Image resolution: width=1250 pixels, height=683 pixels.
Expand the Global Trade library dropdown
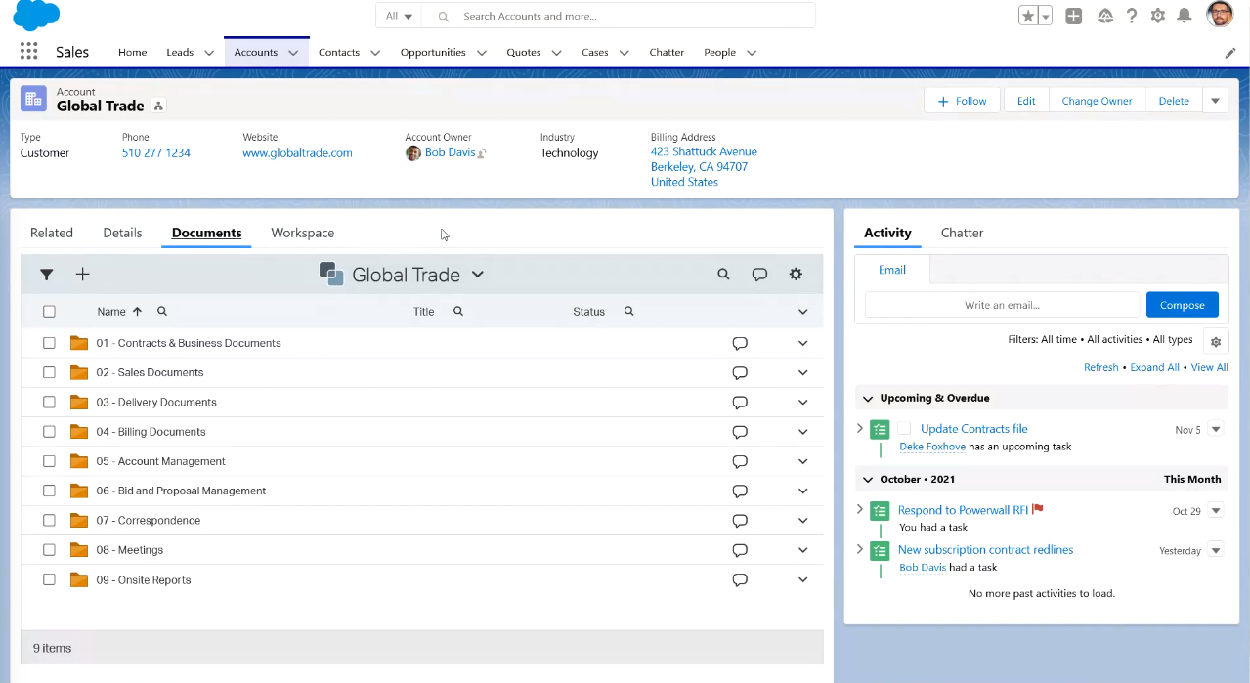(x=478, y=275)
